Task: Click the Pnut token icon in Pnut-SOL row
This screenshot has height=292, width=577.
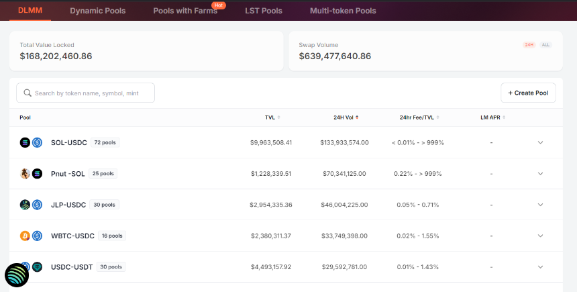Action: [25, 173]
